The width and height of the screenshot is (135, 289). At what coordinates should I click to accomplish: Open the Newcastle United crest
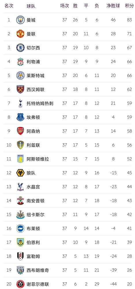tap(20, 215)
